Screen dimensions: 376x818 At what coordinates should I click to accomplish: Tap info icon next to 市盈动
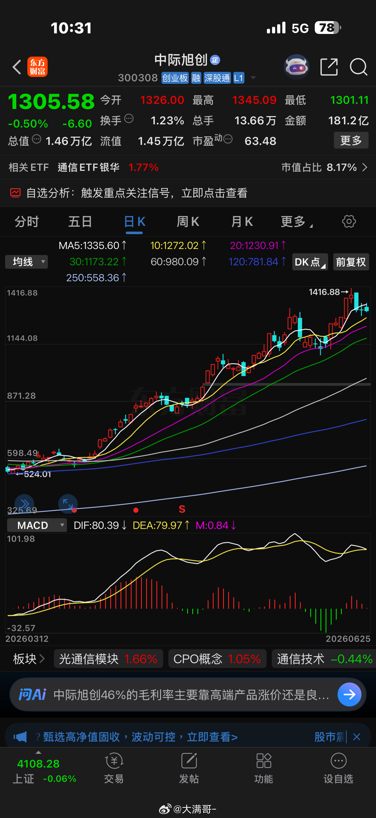pyautogui.click(x=228, y=139)
